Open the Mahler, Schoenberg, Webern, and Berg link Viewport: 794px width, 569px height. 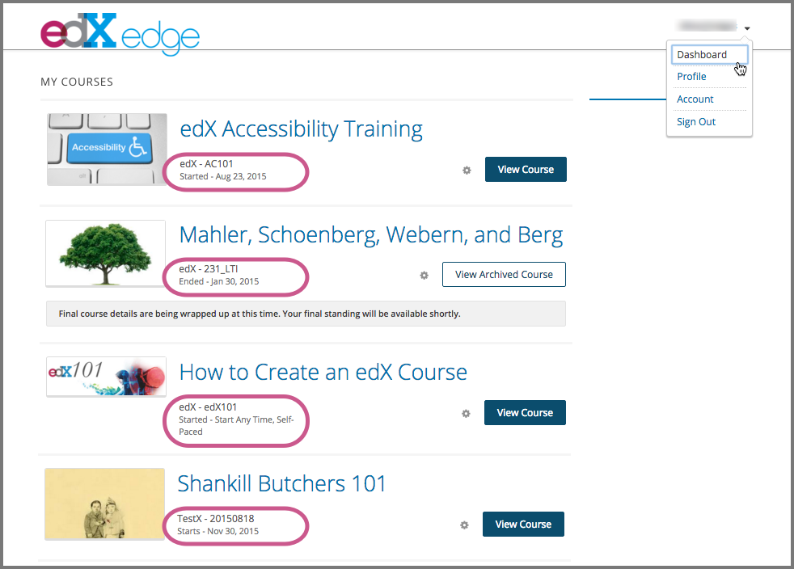point(371,235)
